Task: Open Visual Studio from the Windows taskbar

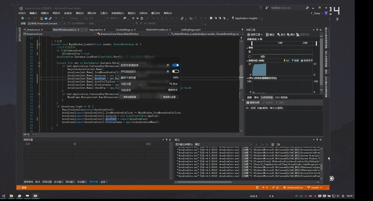Action: click(x=3, y=196)
